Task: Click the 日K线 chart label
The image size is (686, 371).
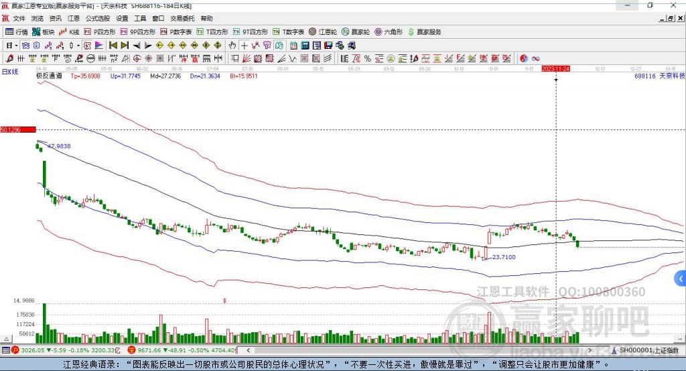Action: [10, 72]
